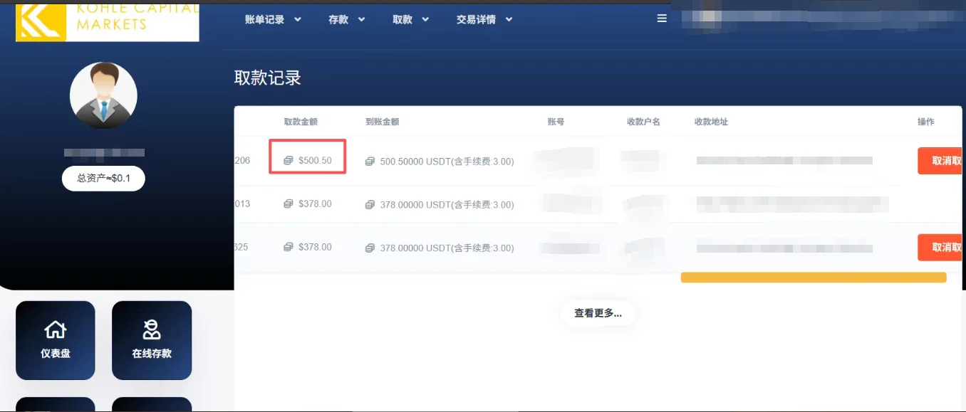Click the 500.50000 USDT received amount
This screenshot has width=966, height=412.
click(x=447, y=162)
